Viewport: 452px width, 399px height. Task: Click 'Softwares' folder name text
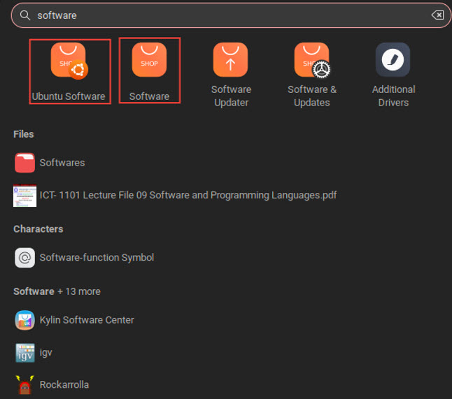click(62, 163)
